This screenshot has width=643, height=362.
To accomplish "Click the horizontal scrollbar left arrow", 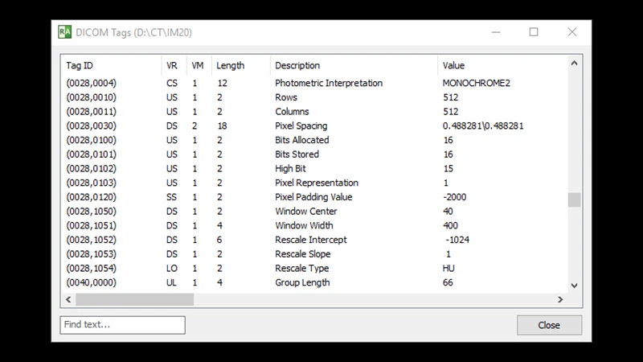I will pyautogui.click(x=68, y=299).
